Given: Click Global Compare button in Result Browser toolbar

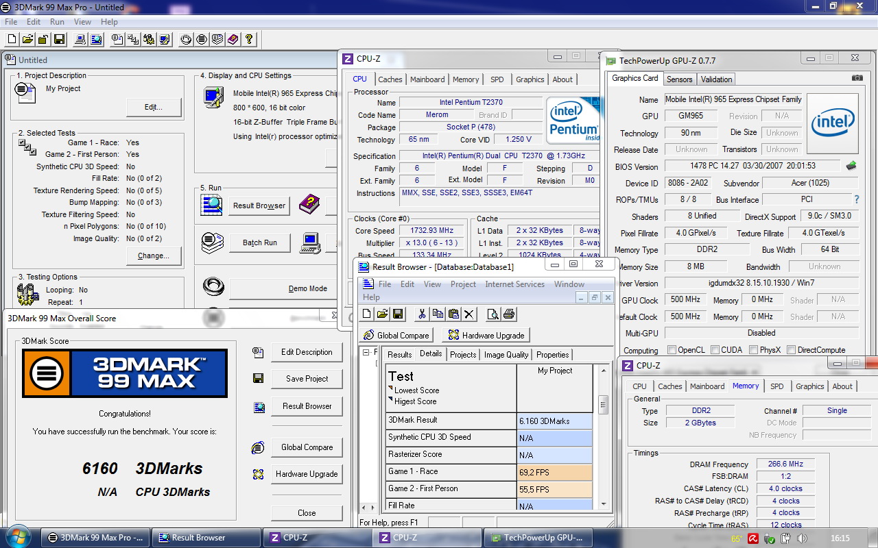Looking at the screenshot, I should pyautogui.click(x=396, y=336).
